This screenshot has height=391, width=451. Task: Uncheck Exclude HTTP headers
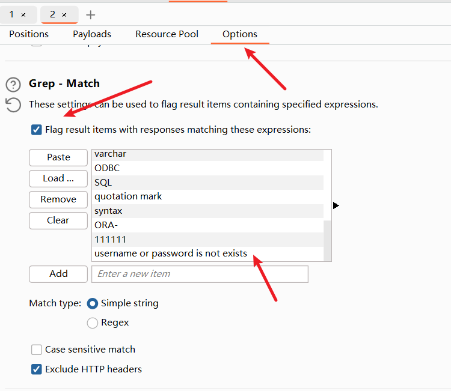37,369
